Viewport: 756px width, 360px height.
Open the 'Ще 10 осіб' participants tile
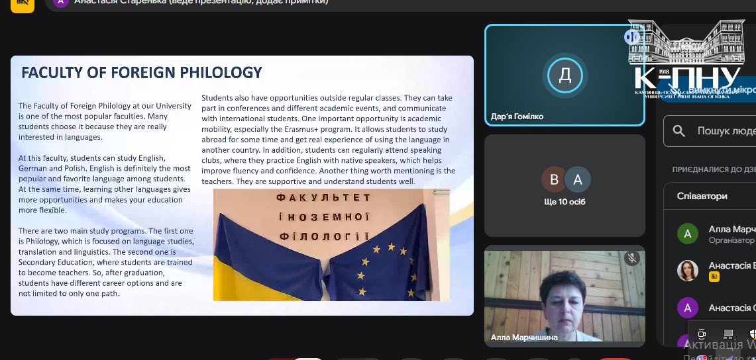coord(565,186)
